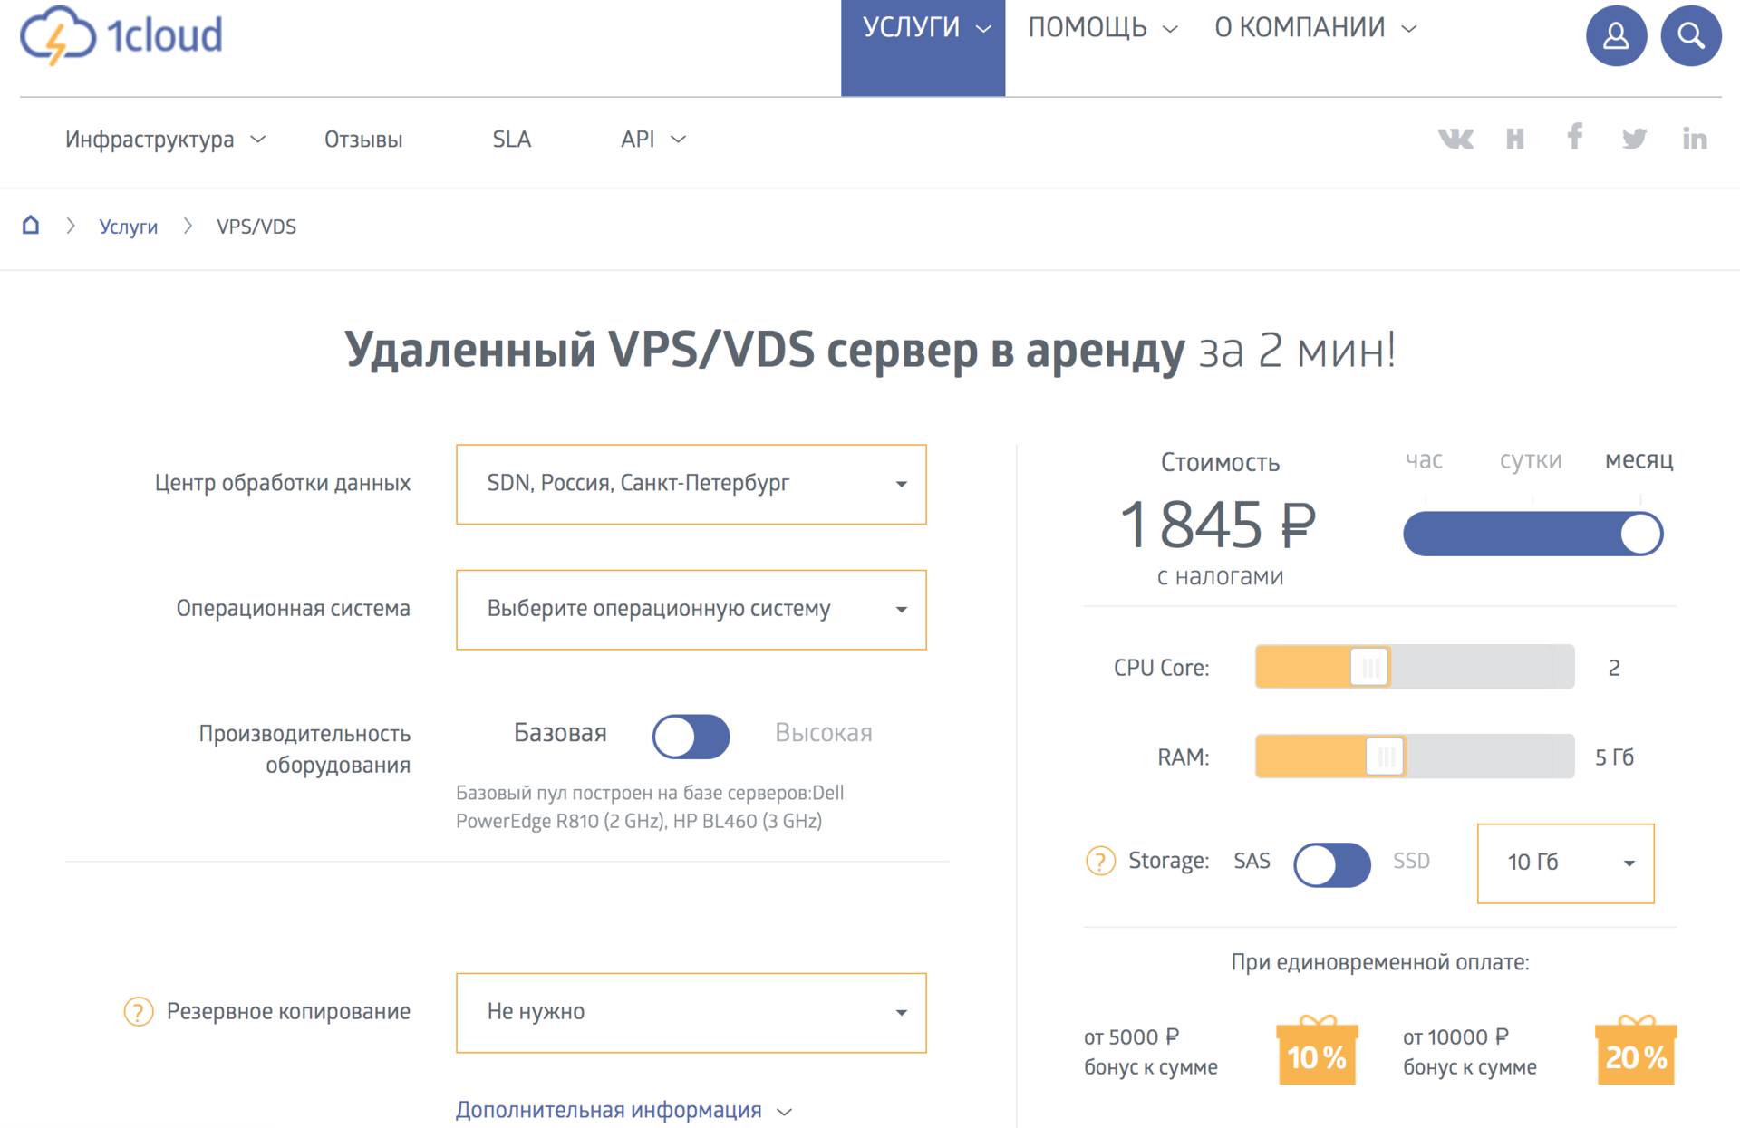Expand the API submenu
The width and height of the screenshot is (1740, 1128).
(x=652, y=140)
